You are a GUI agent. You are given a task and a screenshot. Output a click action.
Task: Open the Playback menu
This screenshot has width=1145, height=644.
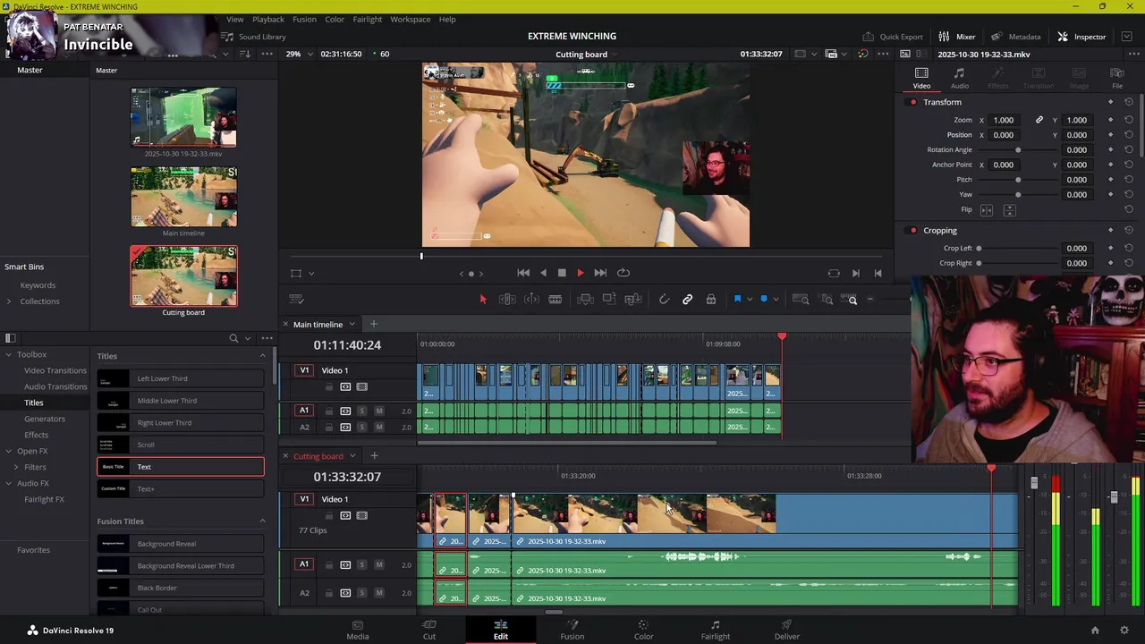(x=267, y=19)
